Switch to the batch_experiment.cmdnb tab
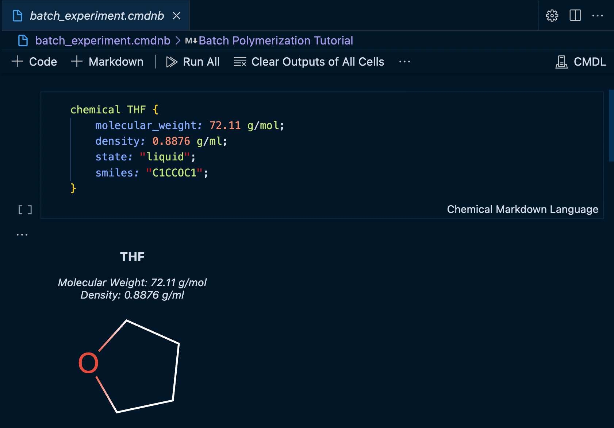614x428 pixels. [x=97, y=16]
